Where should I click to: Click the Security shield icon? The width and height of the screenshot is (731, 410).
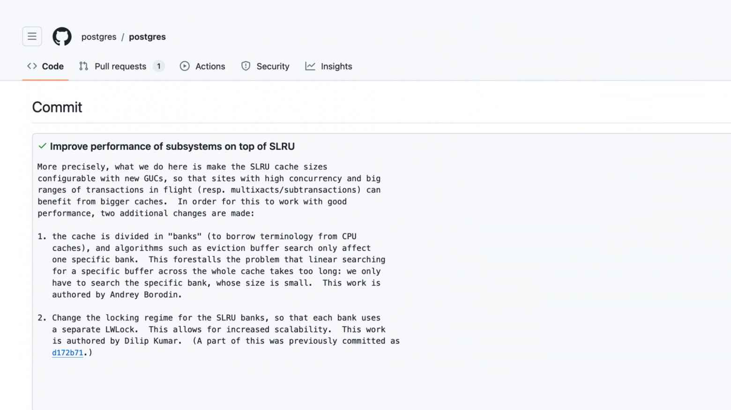click(x=246, y=67)
